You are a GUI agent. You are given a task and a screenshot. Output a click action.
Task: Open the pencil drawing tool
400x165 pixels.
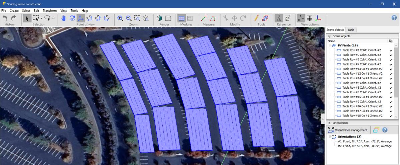point(256,18)
